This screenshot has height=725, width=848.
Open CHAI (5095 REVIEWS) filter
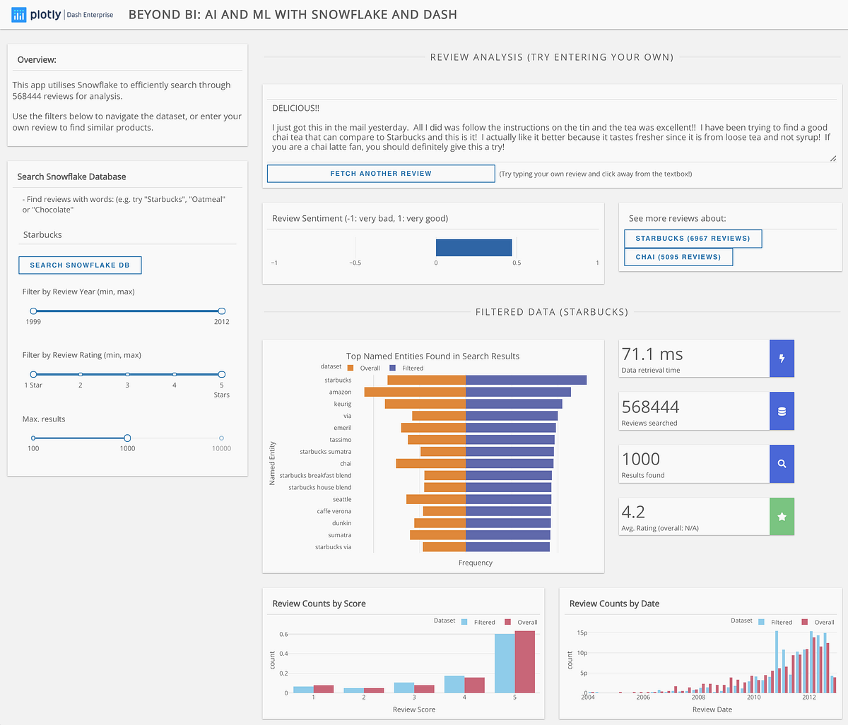678,257
